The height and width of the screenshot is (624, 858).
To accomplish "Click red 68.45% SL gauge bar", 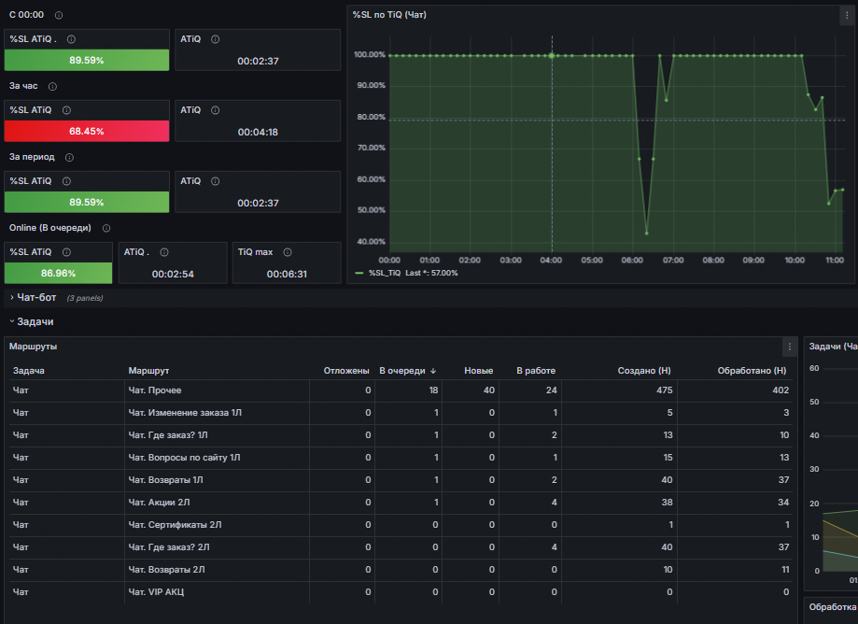I will pos(87,132).
